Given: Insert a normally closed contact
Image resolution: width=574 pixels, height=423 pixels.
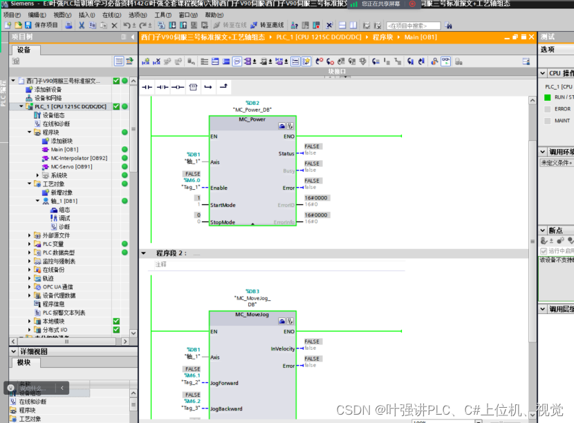Looking at the screenshot, I should (162, 87).
